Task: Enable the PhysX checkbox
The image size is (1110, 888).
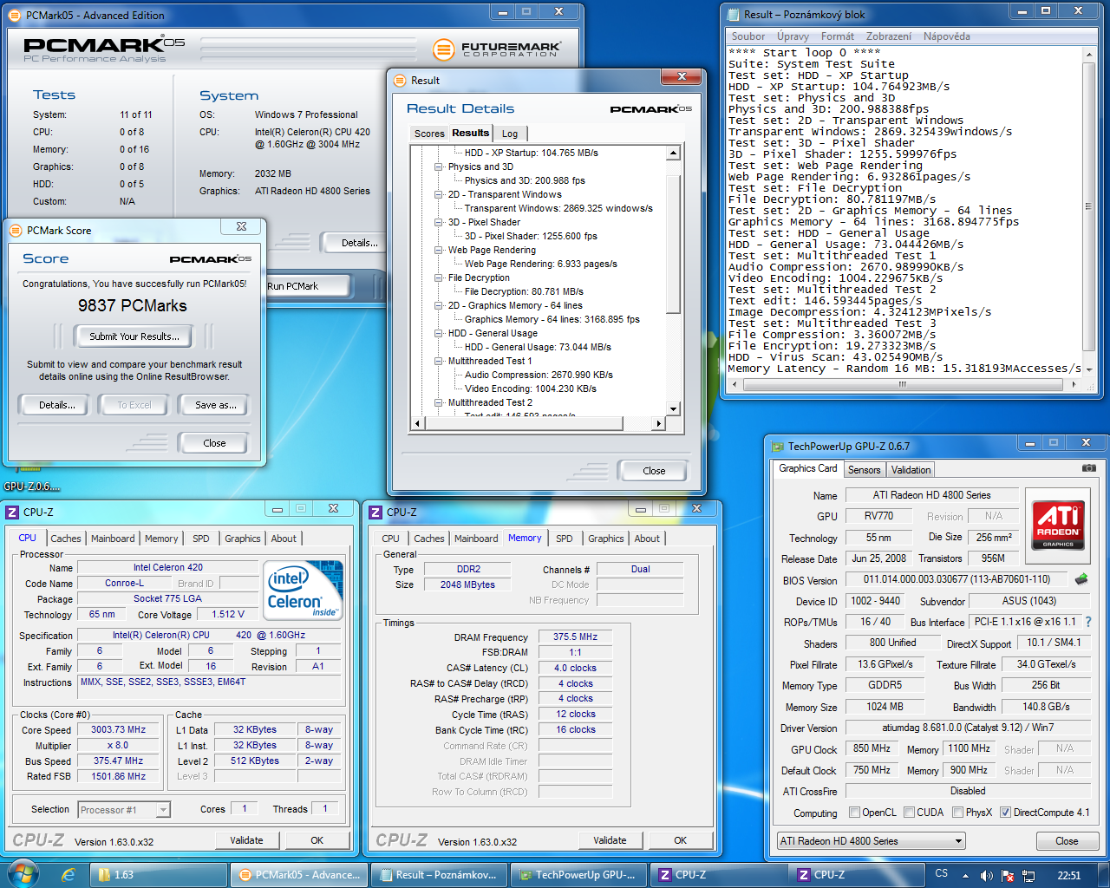Action: click(958, 813)
